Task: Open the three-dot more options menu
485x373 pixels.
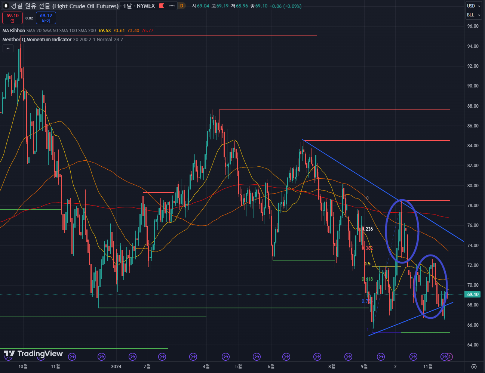Action: pos(172,6)
